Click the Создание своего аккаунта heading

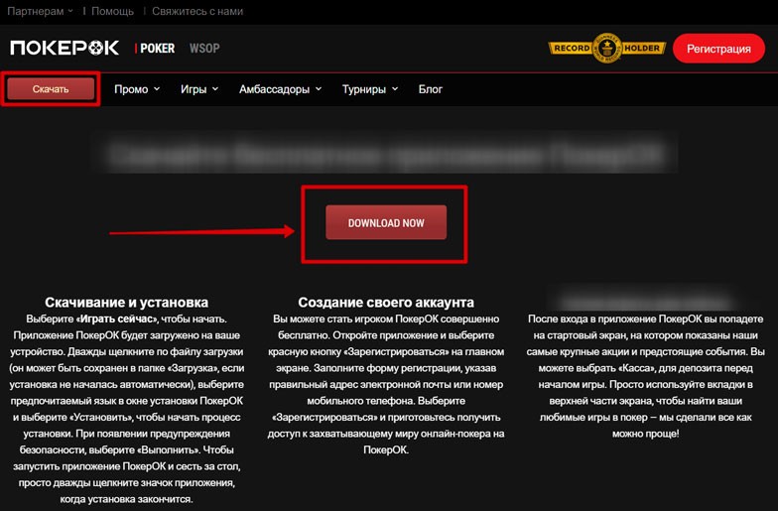[386, 302]
